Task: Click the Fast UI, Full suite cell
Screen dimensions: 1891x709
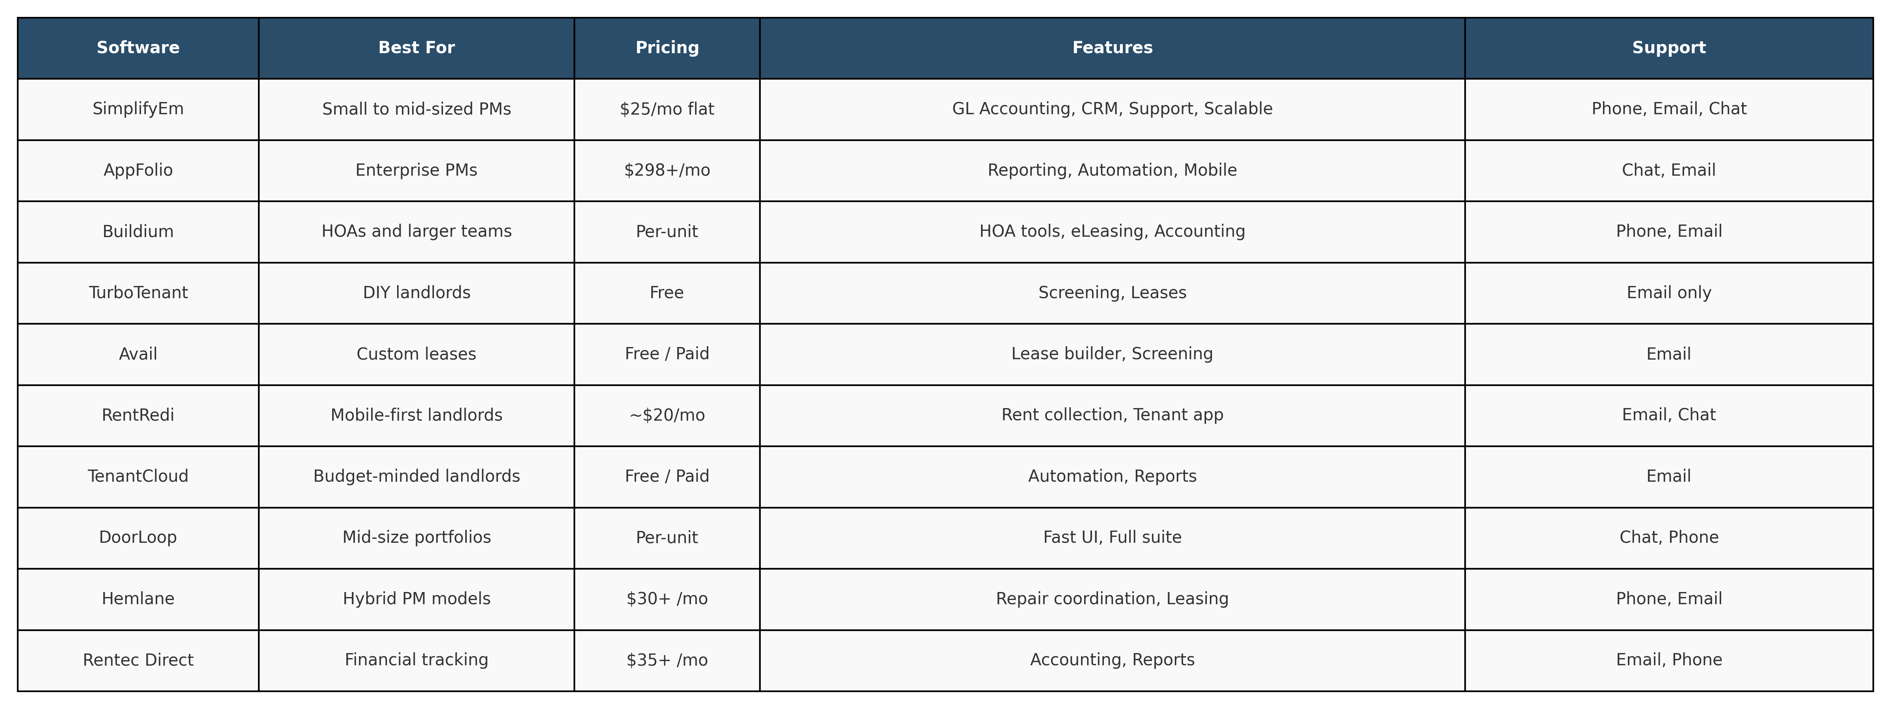Action: click(x=1112, y=537)
